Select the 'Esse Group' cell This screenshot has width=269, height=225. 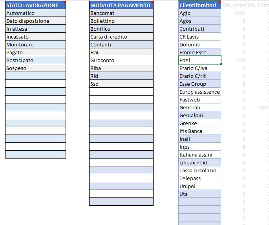tap(200, 84)
